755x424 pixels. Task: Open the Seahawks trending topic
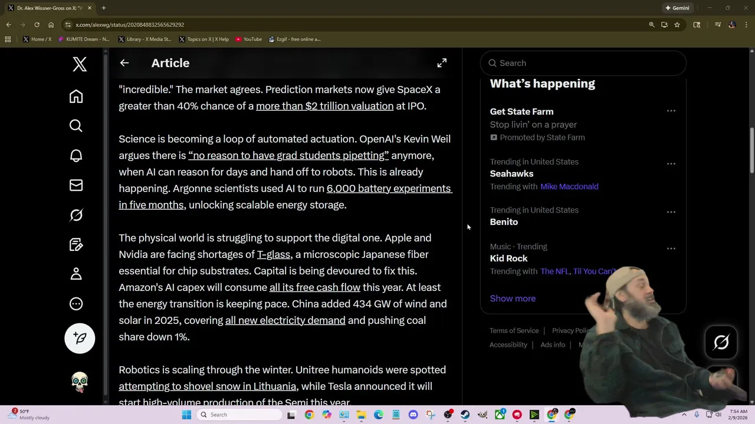(x=511, y=174)
